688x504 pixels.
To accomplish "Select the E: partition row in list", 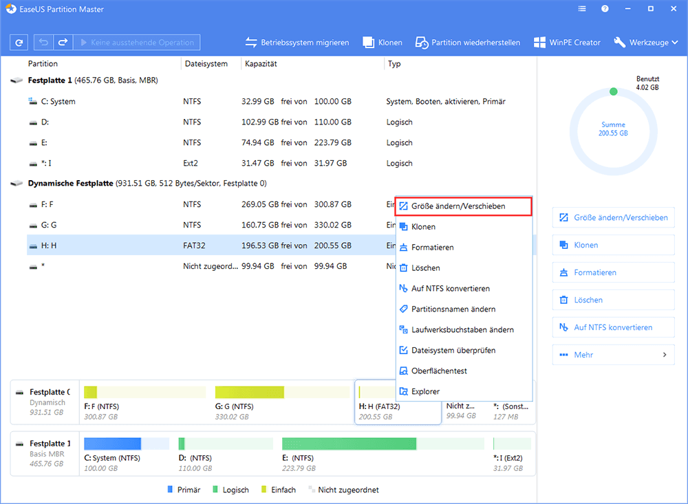I will point(281,142).
